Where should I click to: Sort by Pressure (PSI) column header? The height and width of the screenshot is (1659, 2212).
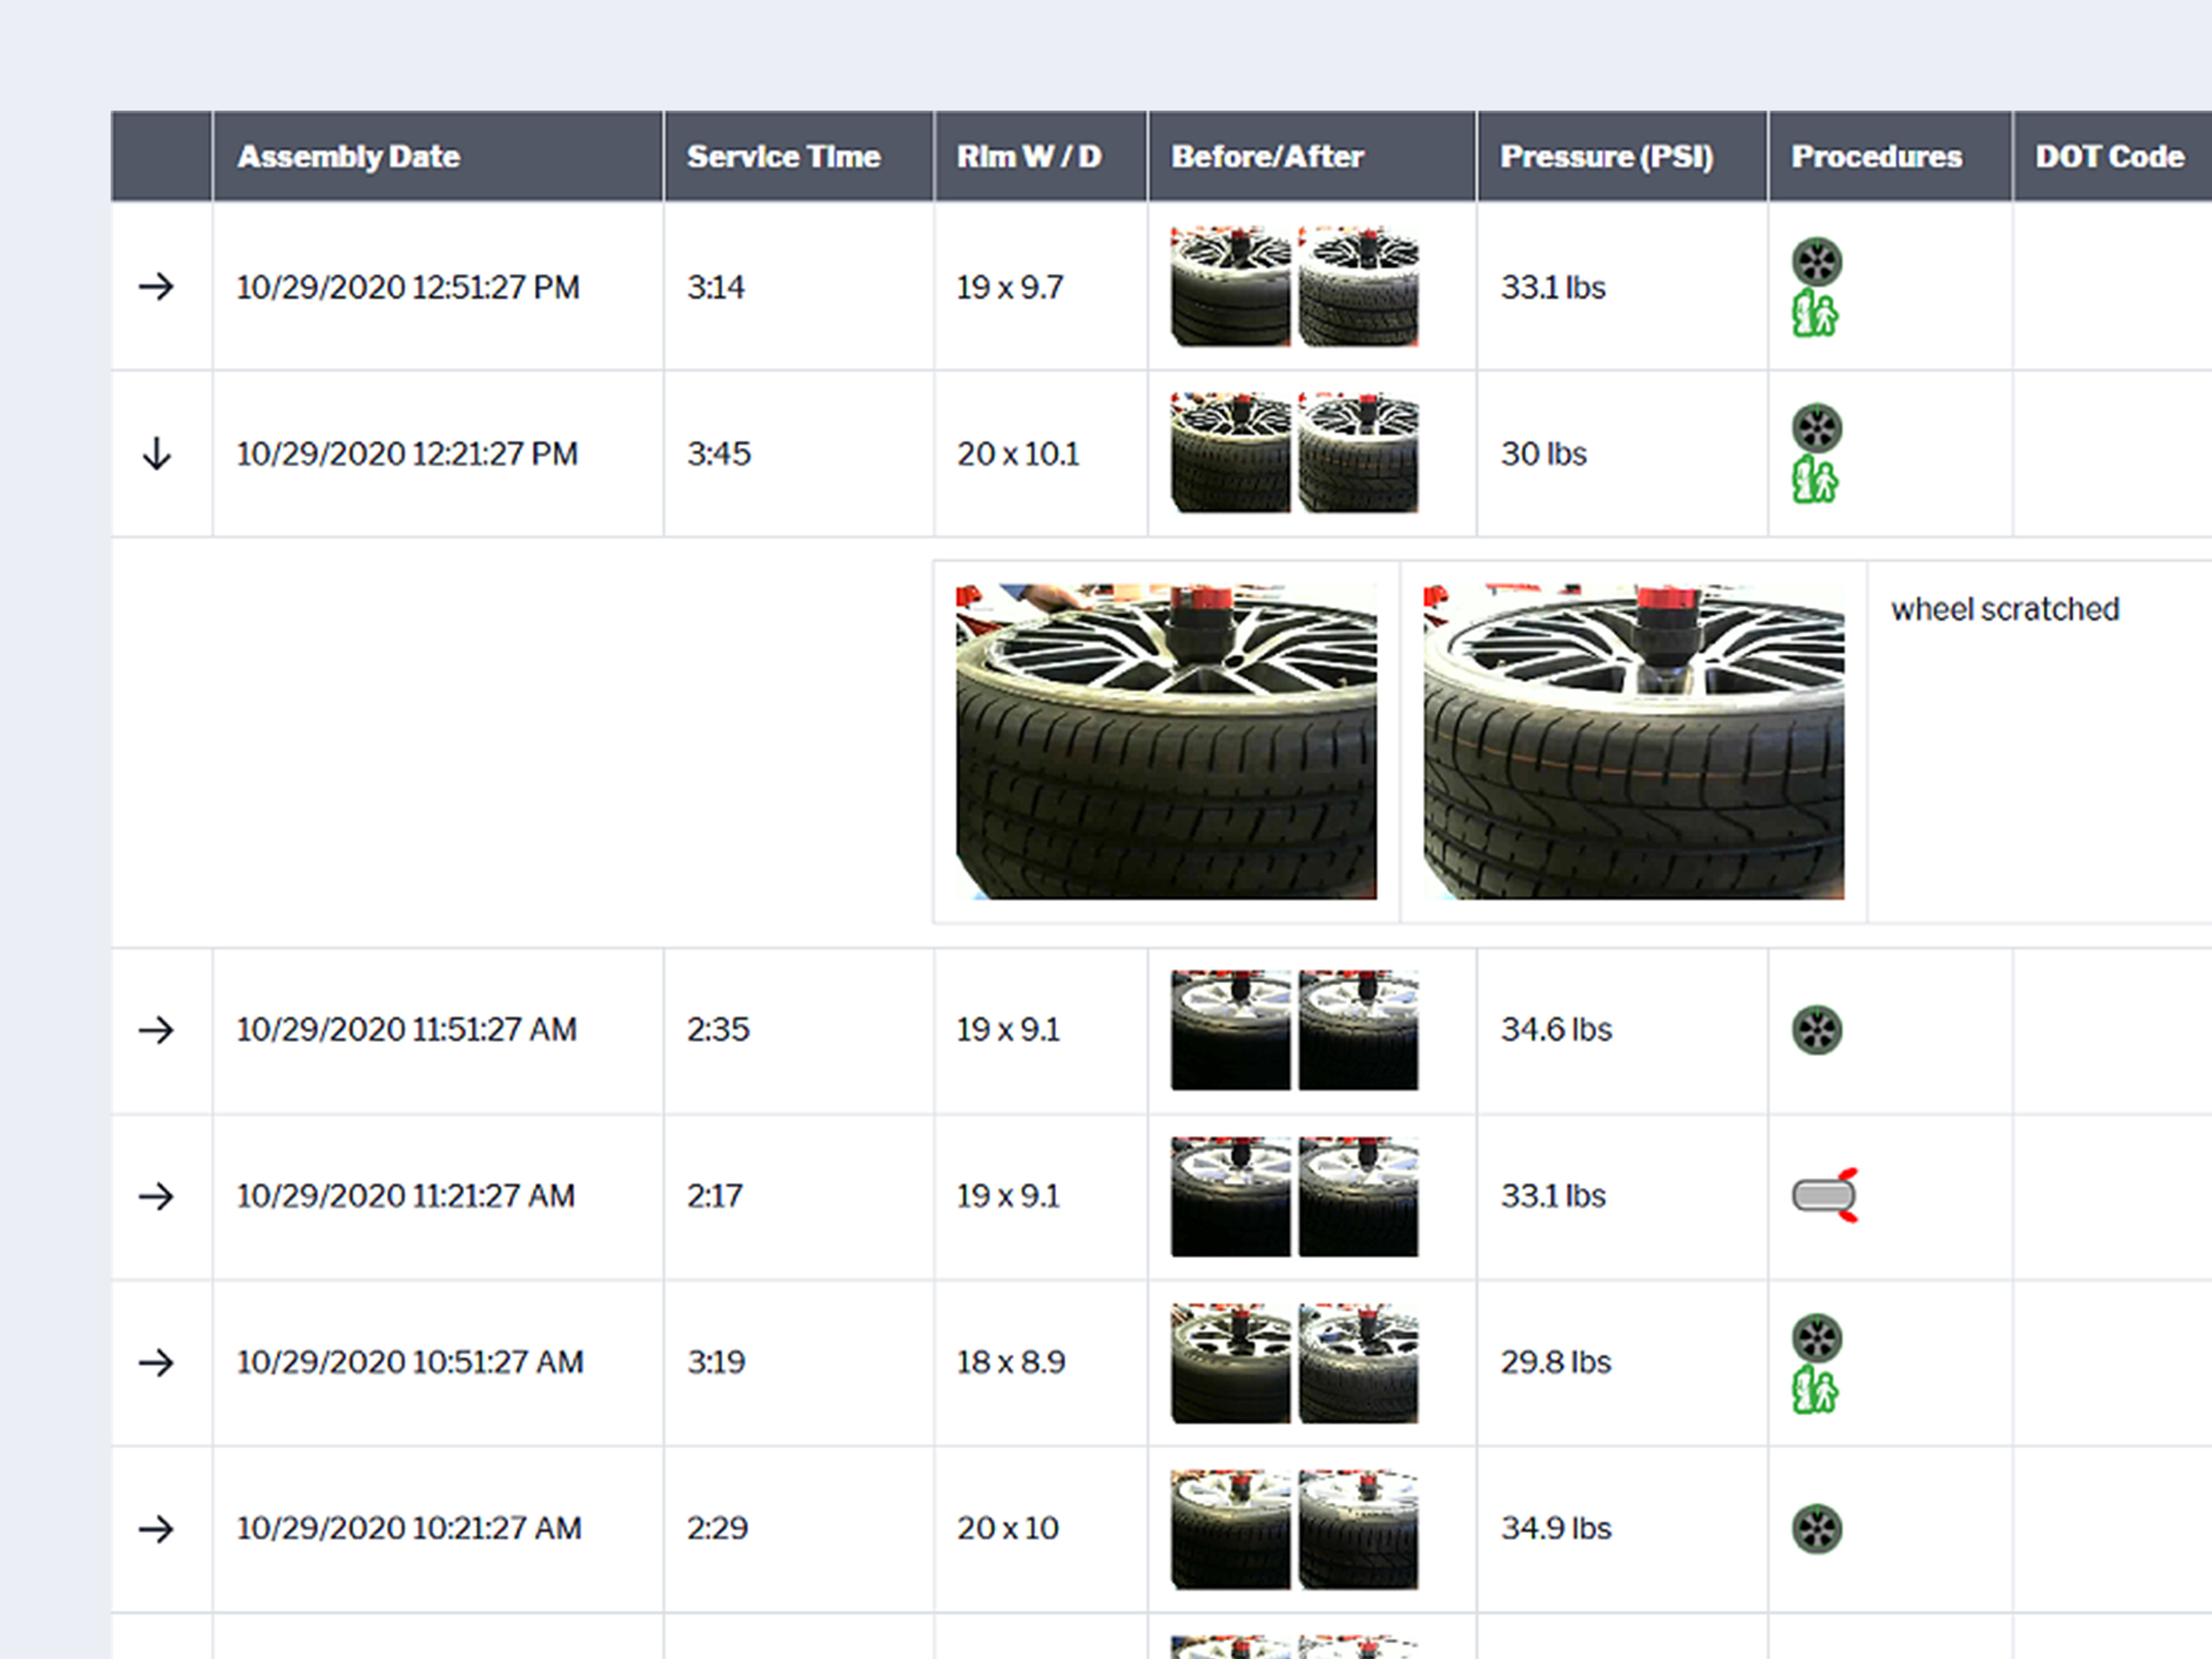(1622, 156)
